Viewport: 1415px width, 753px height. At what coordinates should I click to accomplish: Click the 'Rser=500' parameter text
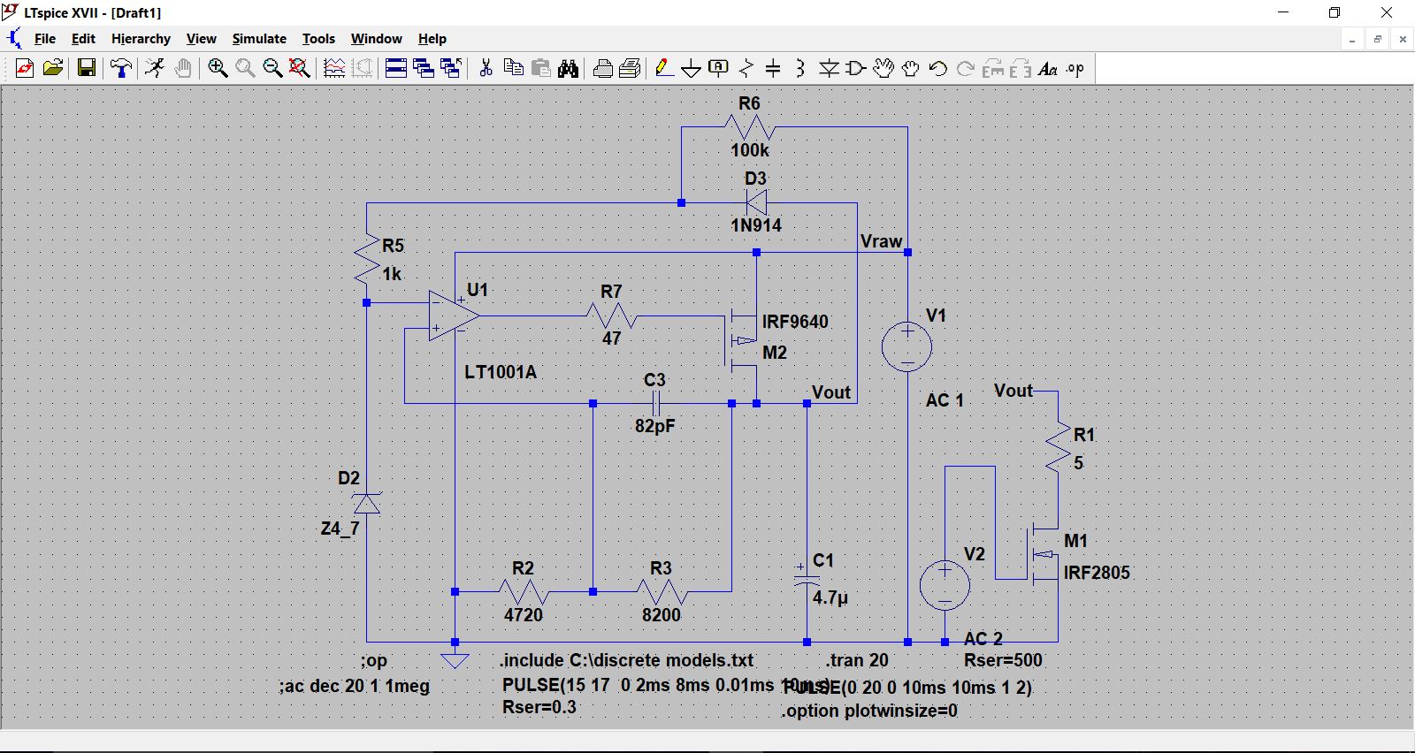1003,660
